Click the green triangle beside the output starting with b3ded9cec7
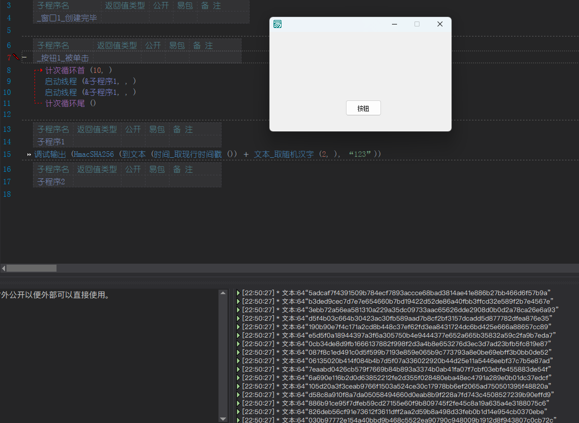The width and height of the screenshot is (579, 423). 238,301
